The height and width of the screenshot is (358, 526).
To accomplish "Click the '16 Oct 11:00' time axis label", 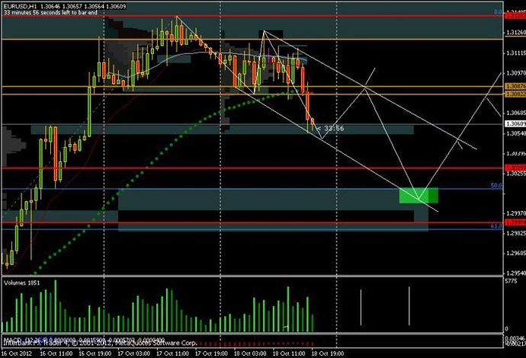I will coord(56,353).
